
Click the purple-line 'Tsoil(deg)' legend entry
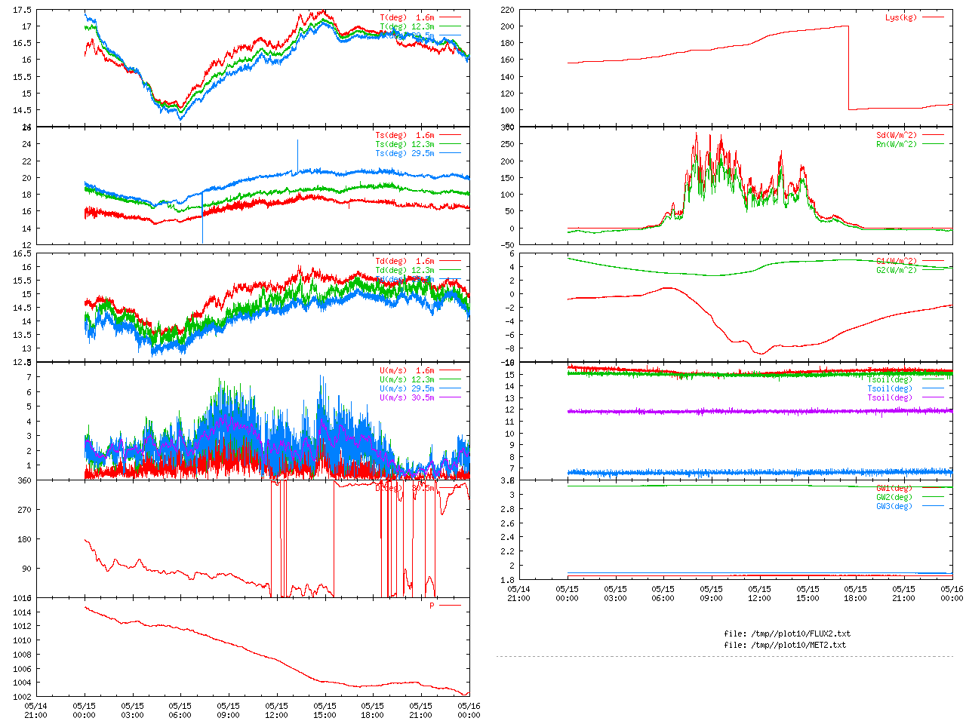pyautogui.click(x=890, y=398)
